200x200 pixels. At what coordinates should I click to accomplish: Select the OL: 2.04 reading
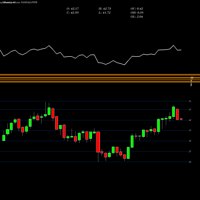pyautogui.click(x=137, y=17)
